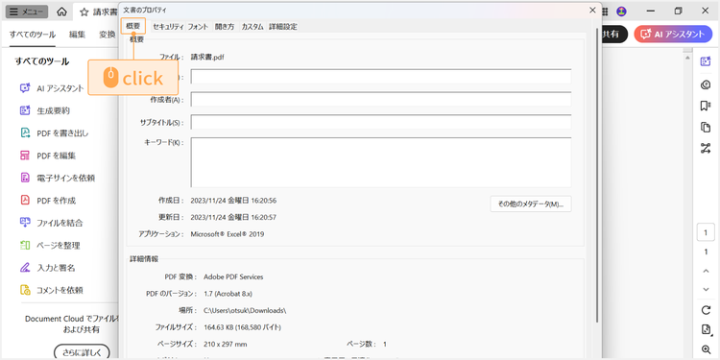The width and height of the screenshot is (720, 360).
Task: Select コメントを依頼 tool
Action: click(51, 290)
